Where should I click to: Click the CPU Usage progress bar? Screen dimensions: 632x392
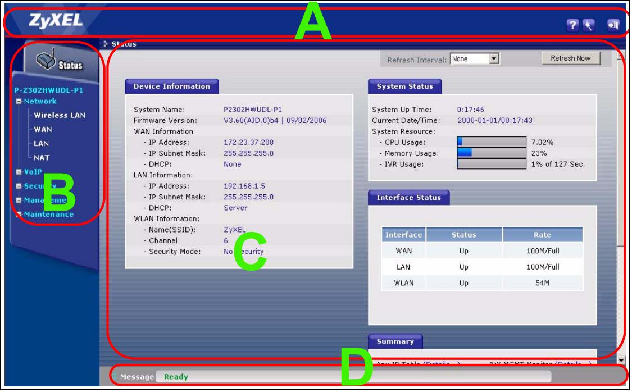[492, 142]
